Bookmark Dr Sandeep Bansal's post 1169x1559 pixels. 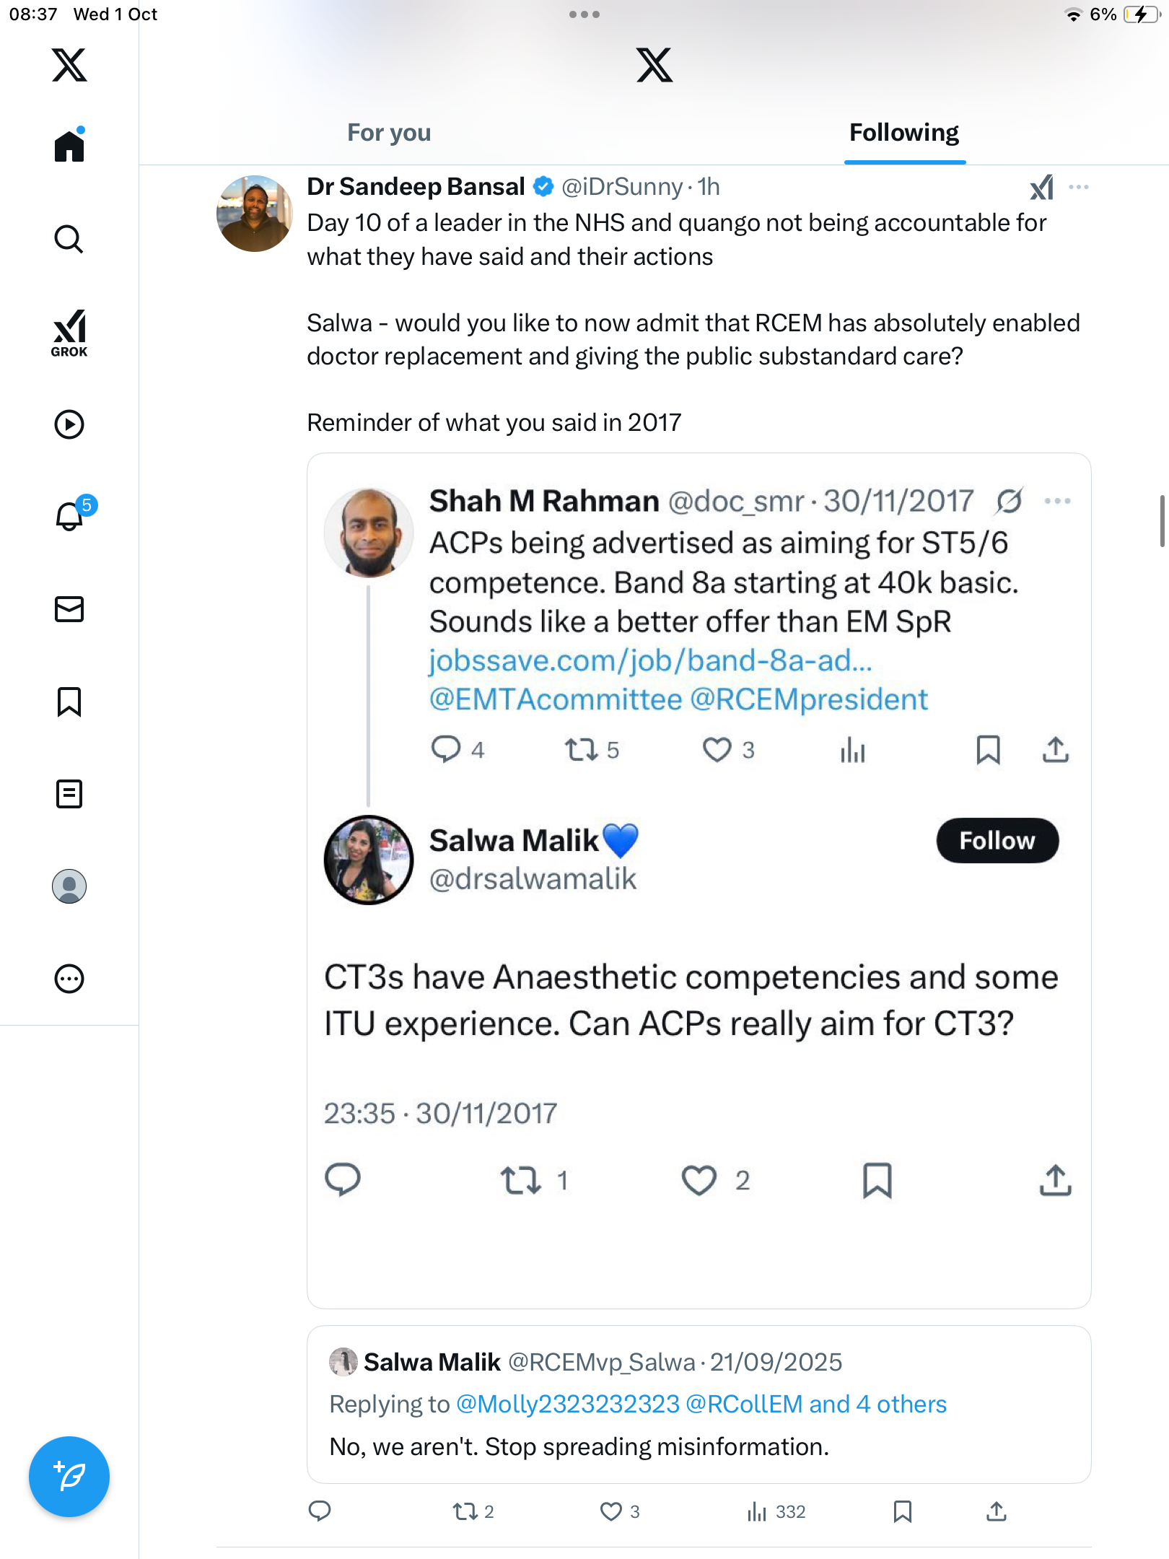(x=902, y=1511)
